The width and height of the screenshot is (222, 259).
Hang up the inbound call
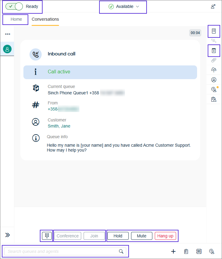coord(165,236)
